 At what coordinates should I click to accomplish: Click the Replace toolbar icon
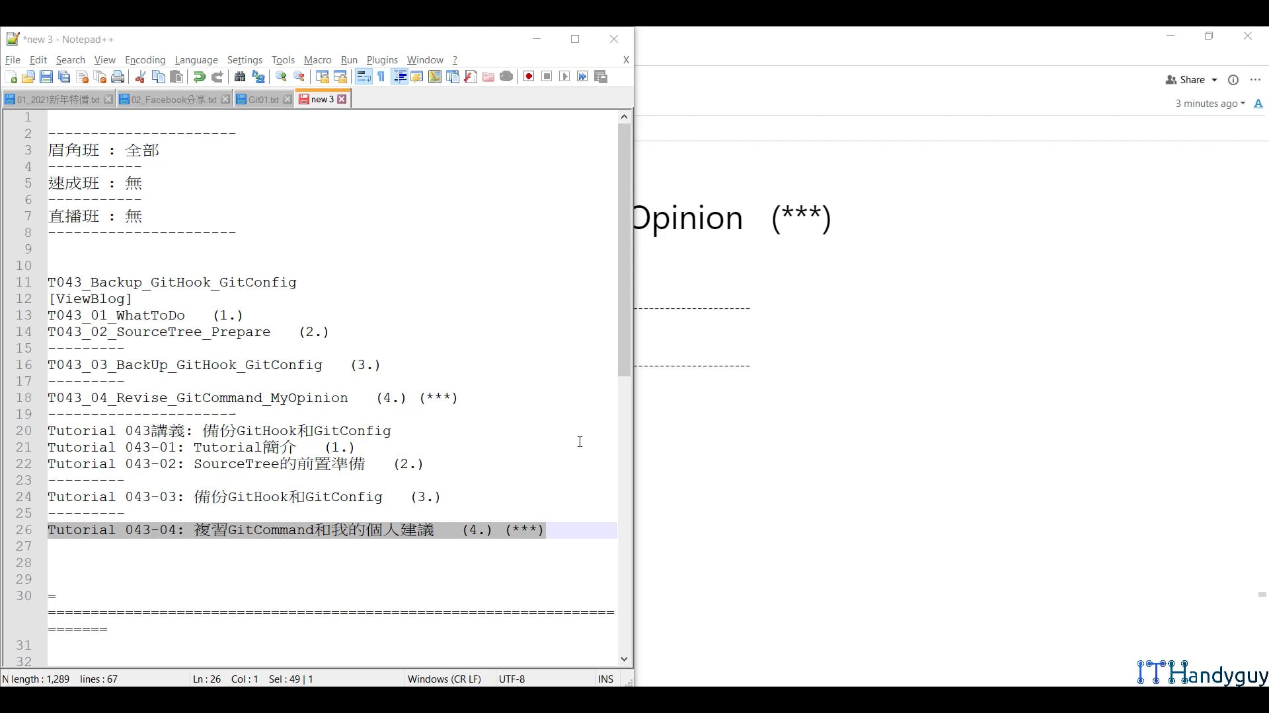[258, 77]
